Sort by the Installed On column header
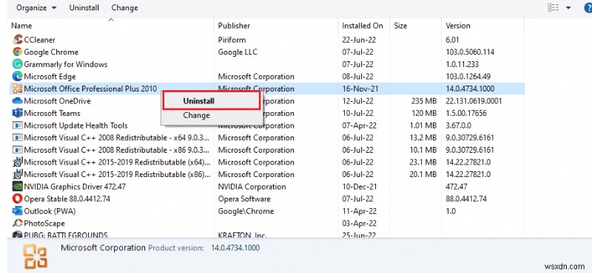 tap(363, 26)
